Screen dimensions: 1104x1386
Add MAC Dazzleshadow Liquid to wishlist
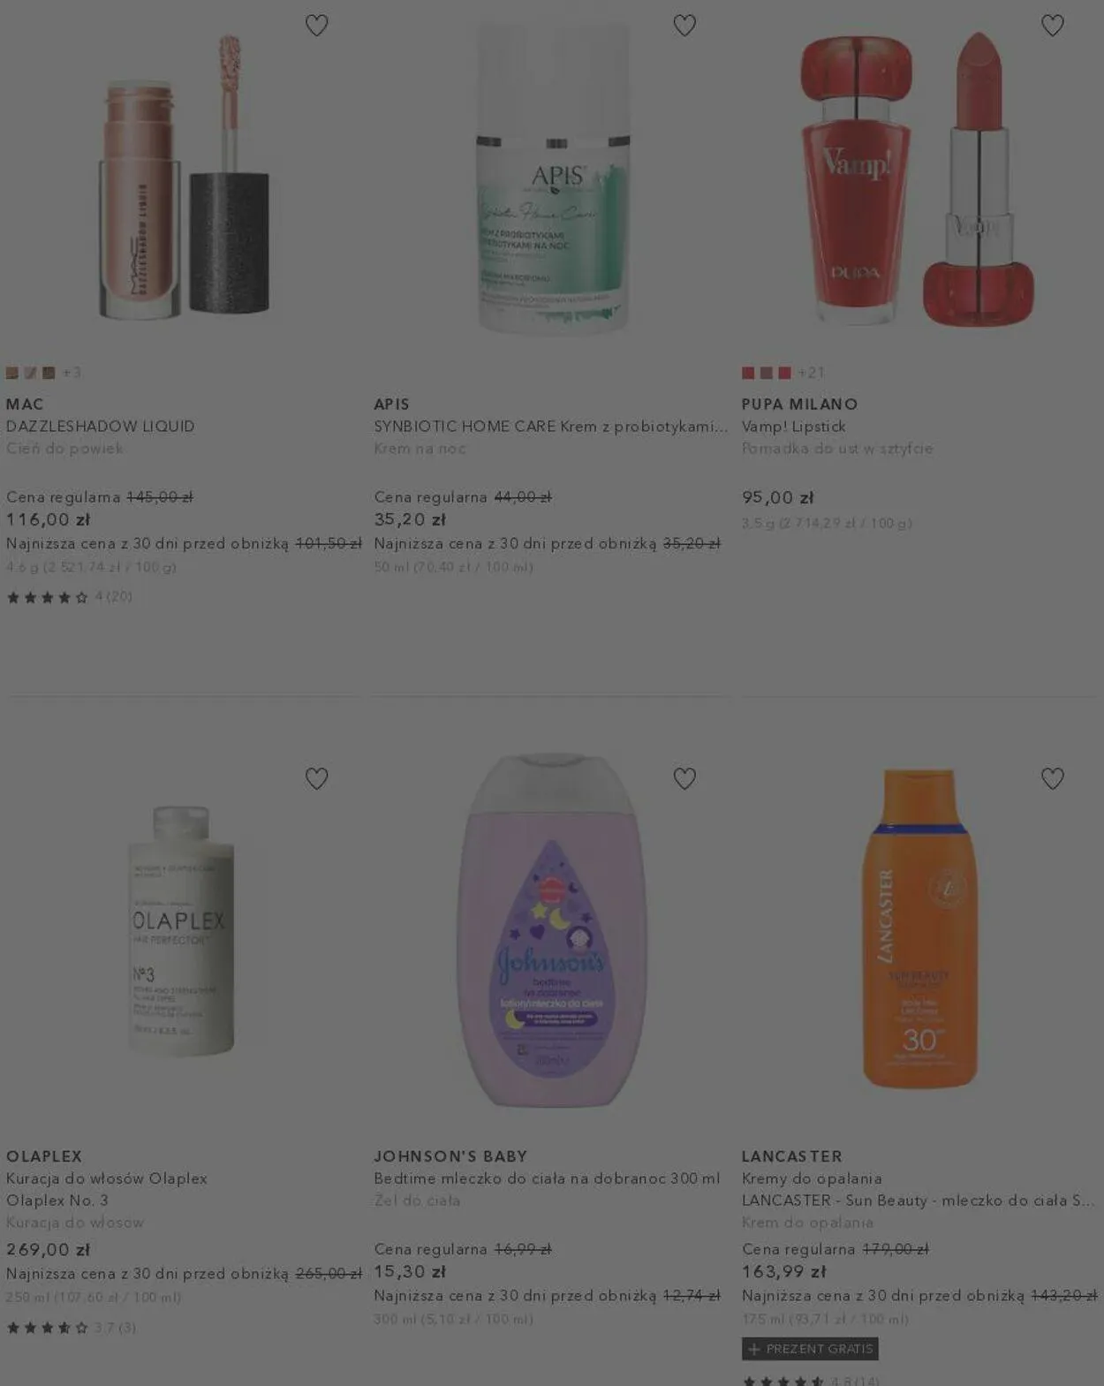(316, 26)
